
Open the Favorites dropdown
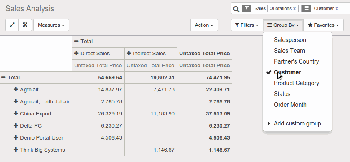point(323,25)
